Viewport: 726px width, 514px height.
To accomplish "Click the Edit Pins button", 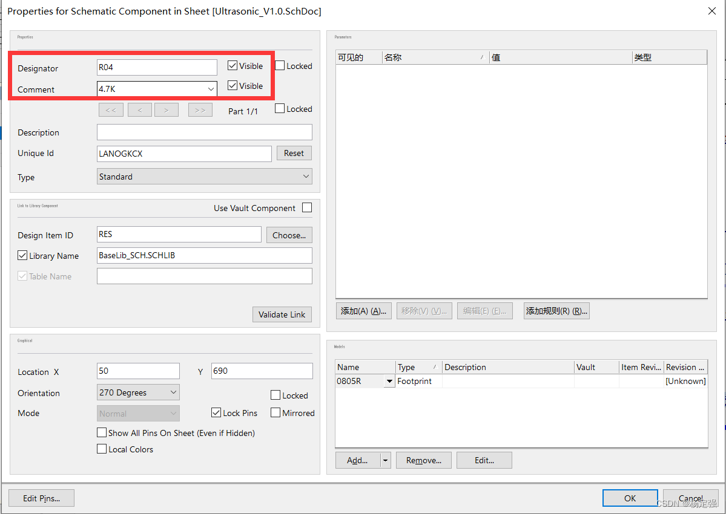I will pos(41,498).
